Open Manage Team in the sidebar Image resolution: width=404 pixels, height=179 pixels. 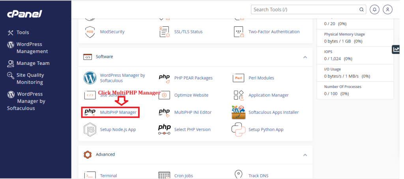coord(28,63)
